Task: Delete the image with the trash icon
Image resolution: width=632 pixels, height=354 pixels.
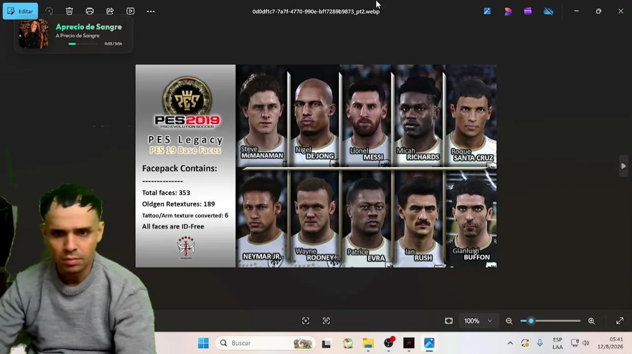Action: click(69, 11)
